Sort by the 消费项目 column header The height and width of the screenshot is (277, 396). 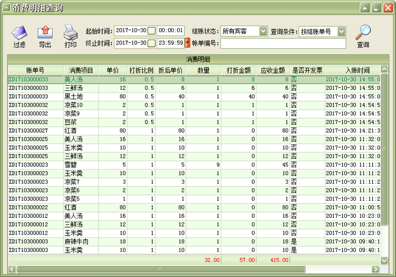(81, 70)
